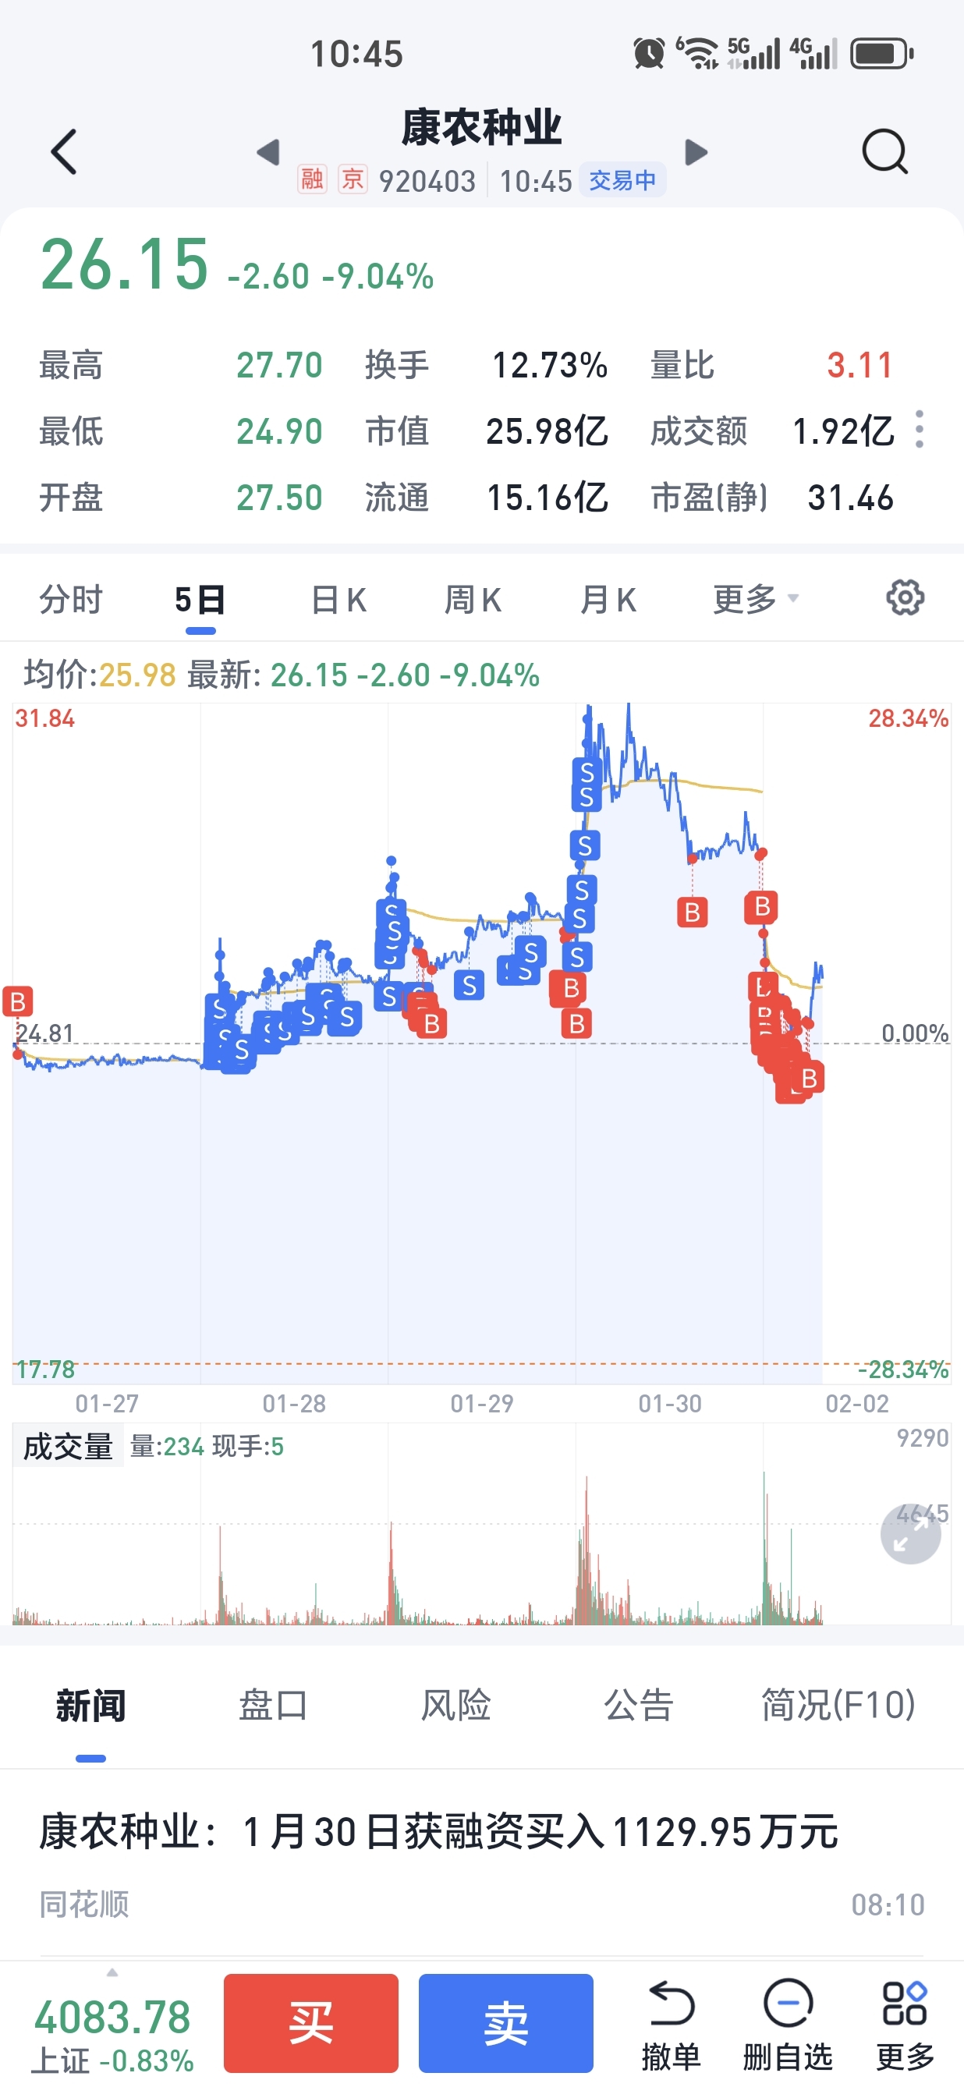Select the 周K chart tab
The width and height of the screenshot is (964, 2087).
click(x=473, y=600)
